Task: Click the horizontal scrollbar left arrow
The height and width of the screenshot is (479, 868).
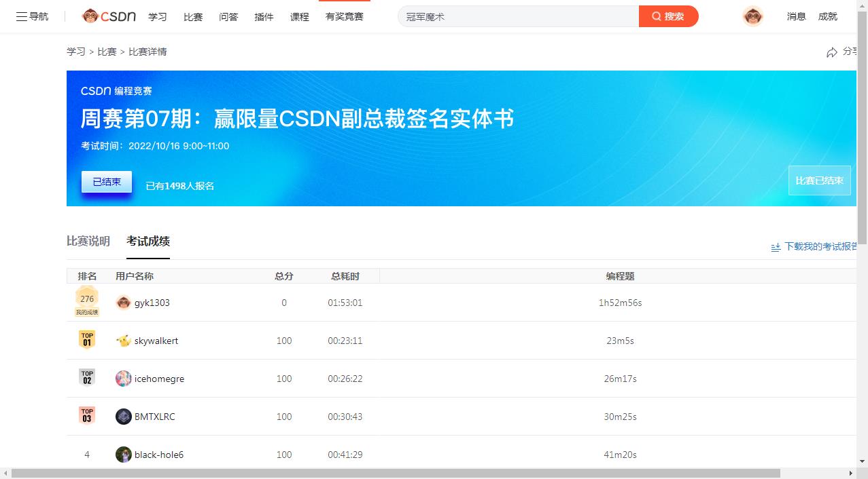Action: point(5,473)
